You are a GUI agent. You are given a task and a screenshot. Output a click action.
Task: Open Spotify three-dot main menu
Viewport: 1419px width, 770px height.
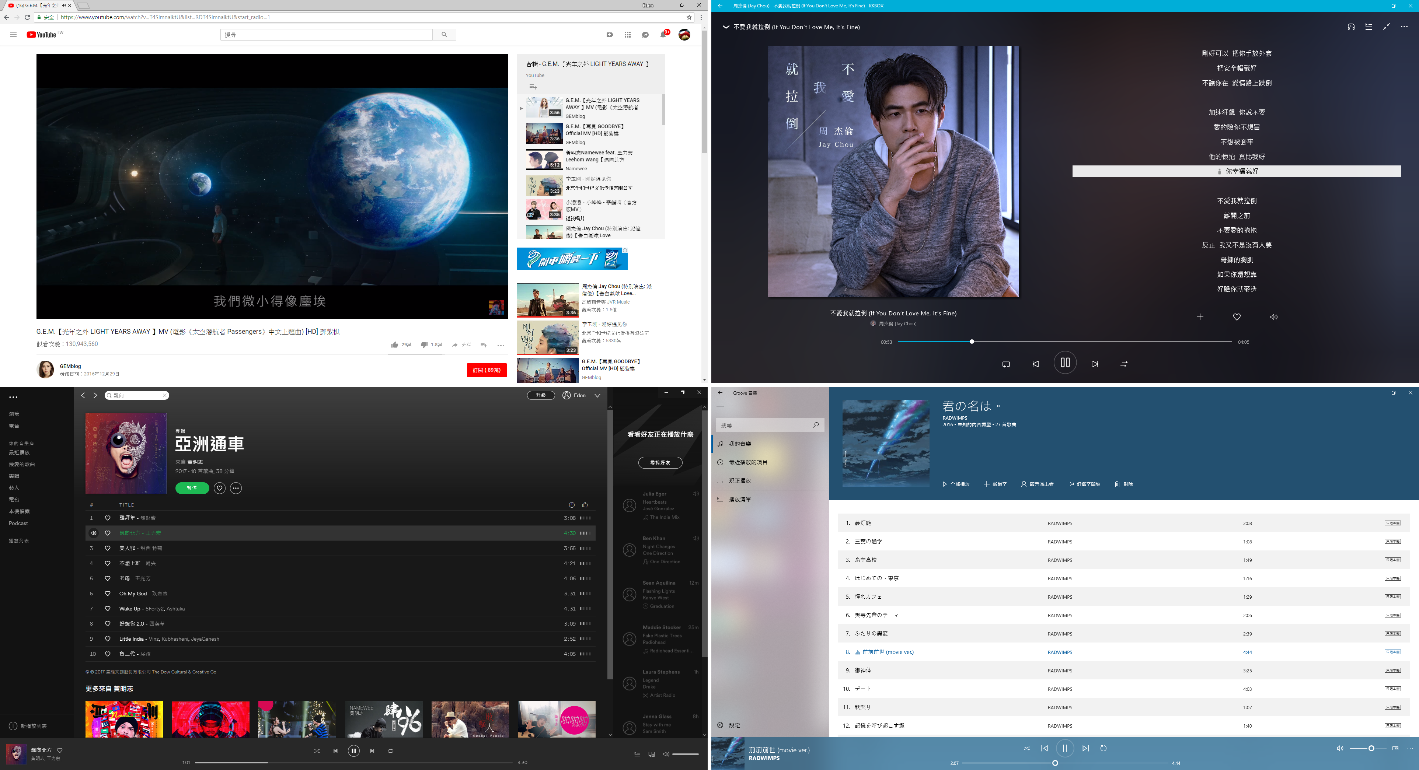[13, 397]
